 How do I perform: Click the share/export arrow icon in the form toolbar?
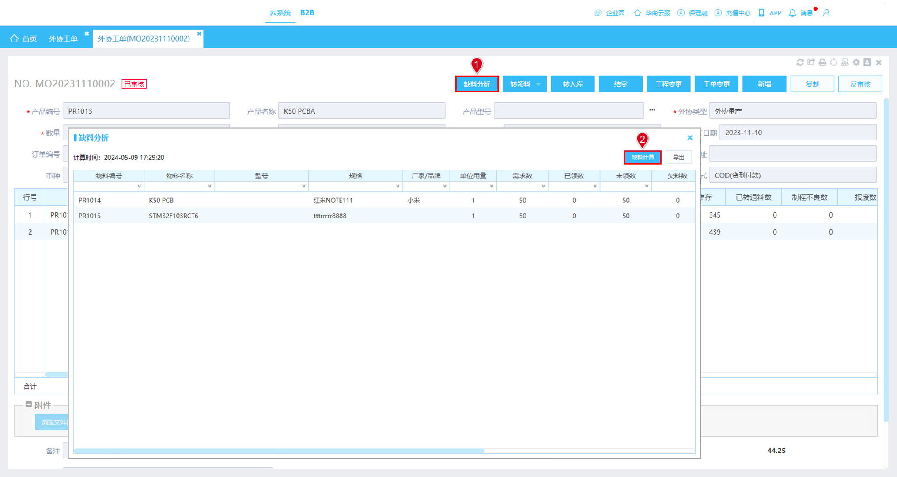pyautogui.click(x=811, y=62)
